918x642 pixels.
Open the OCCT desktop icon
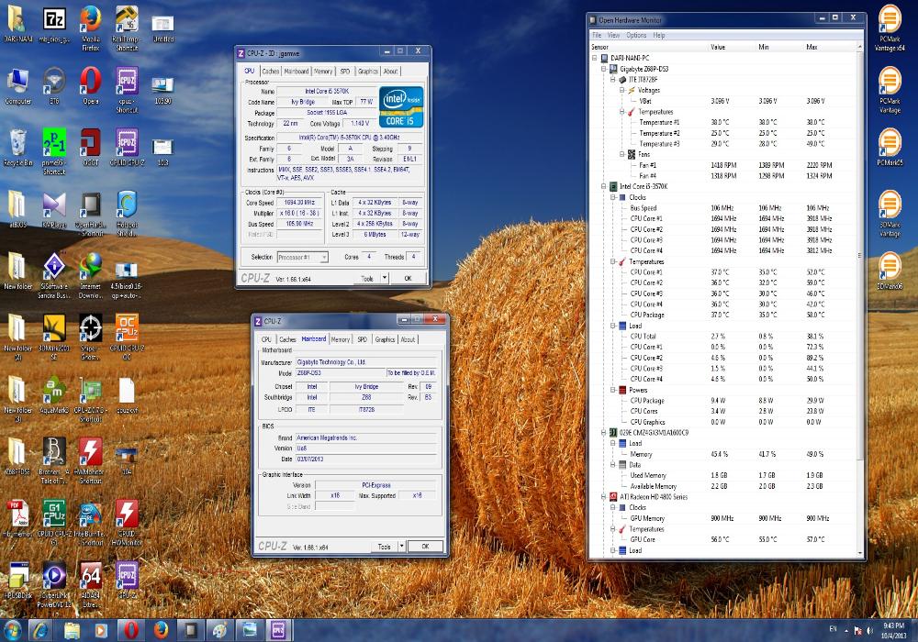tap(90, 147)
